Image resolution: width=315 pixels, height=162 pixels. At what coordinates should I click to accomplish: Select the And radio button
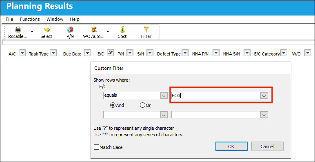tap(113, 105)
